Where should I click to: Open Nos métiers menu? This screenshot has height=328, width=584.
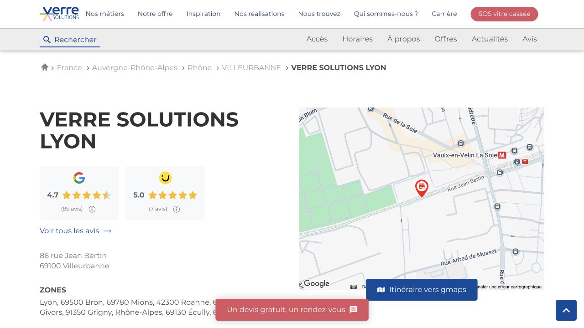105,14
